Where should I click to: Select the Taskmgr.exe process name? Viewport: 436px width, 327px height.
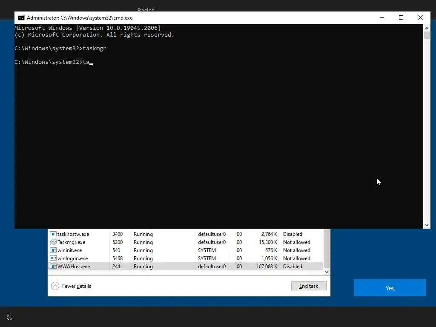(x=71, y=242)
